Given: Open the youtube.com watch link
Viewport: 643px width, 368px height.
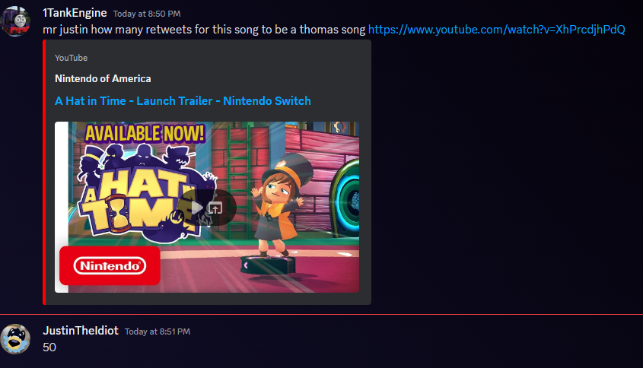Looking at the screenshot, I should [x=497, y=30].
